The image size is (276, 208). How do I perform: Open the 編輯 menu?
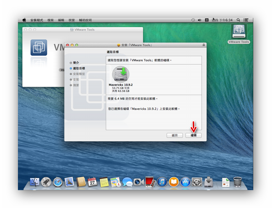[x=61, y=20]
